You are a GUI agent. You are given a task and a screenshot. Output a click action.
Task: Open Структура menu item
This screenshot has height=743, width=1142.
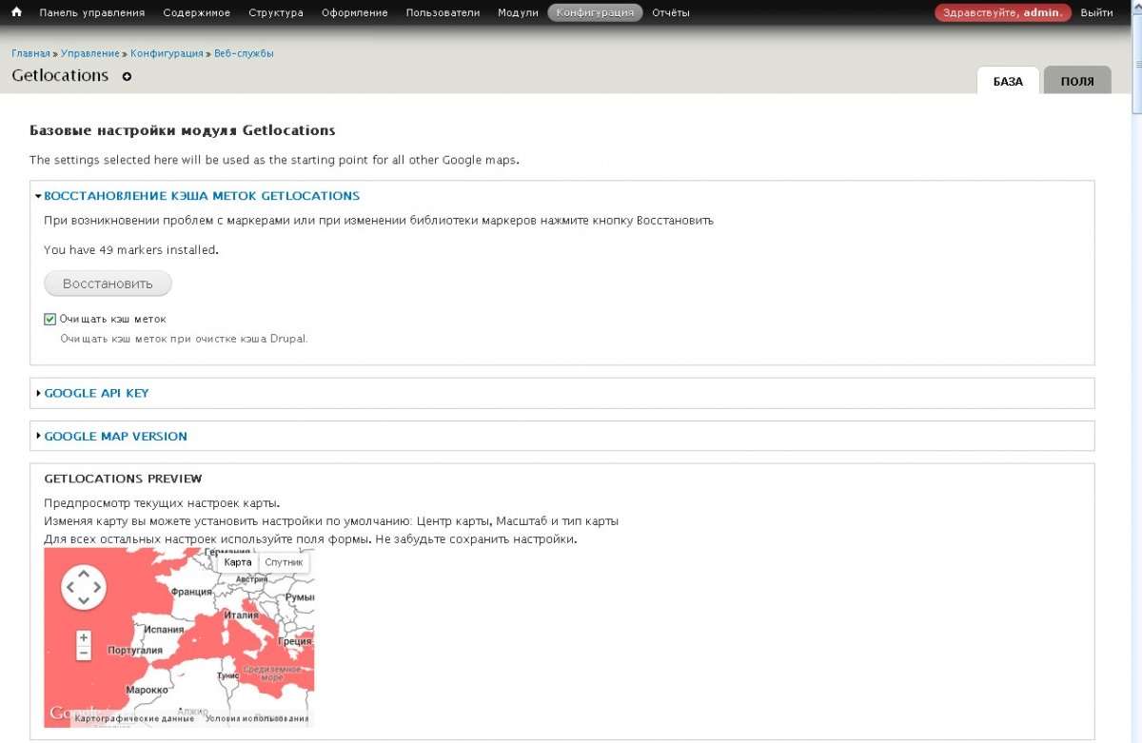pos(276,13)
